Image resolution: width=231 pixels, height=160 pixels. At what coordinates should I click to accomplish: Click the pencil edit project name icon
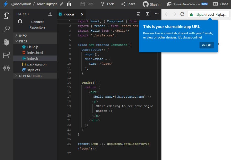(x=62, y=4)
